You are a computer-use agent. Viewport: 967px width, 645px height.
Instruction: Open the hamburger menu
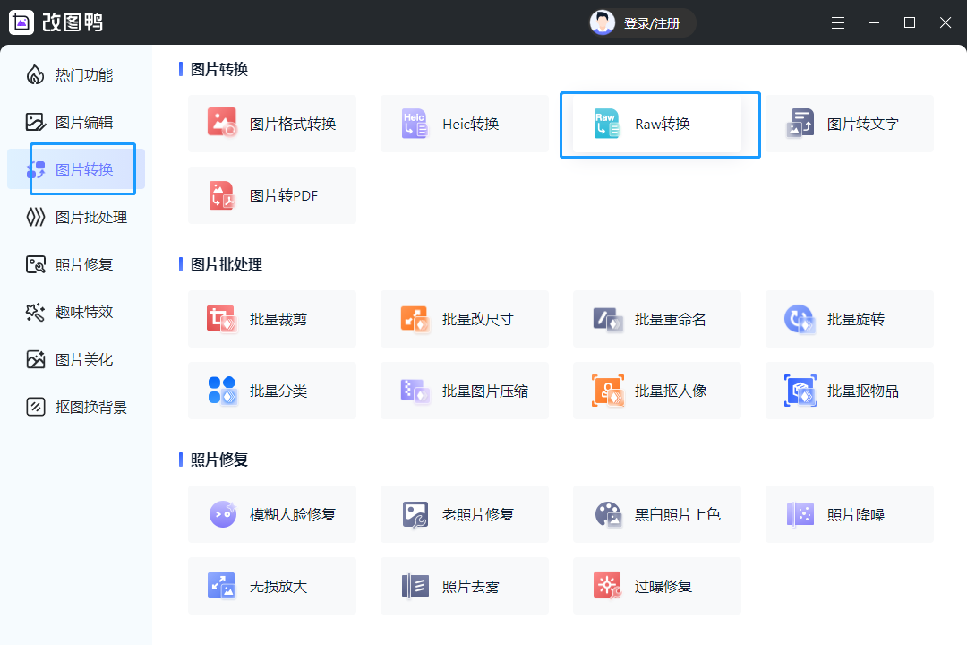coord(838,23)
